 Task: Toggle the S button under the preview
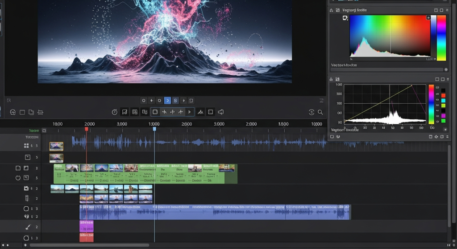(x=175, y=101)
